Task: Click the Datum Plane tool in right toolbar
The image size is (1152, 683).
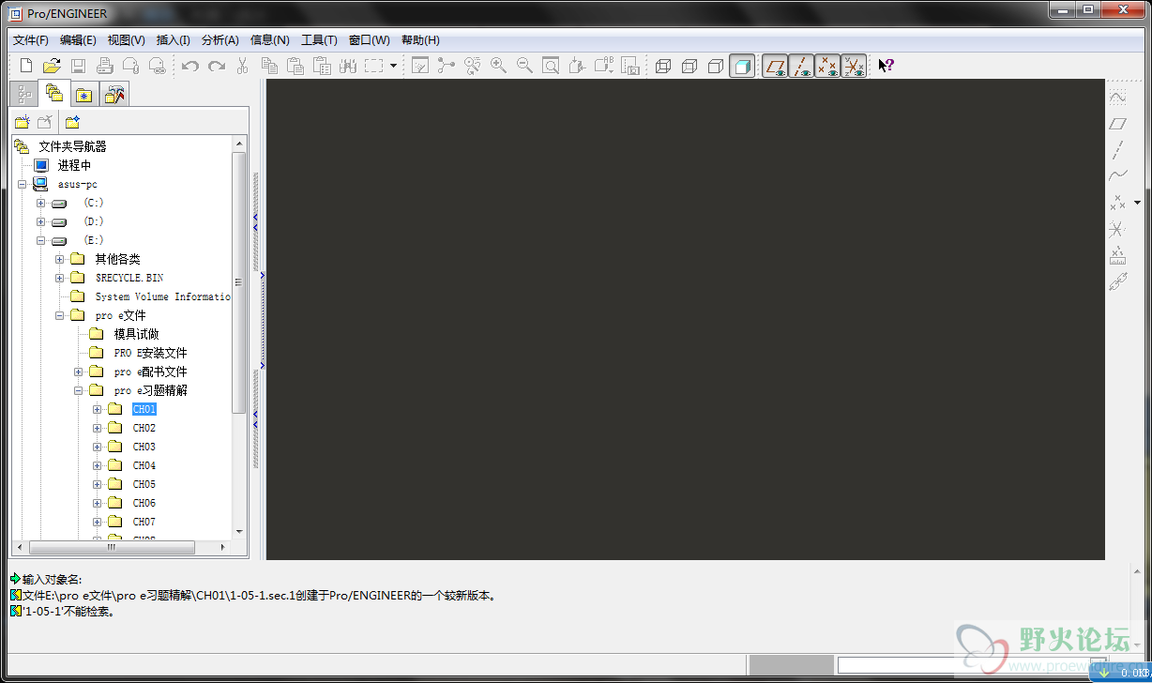Action: pyautogui.click(x=1117, y=123)
